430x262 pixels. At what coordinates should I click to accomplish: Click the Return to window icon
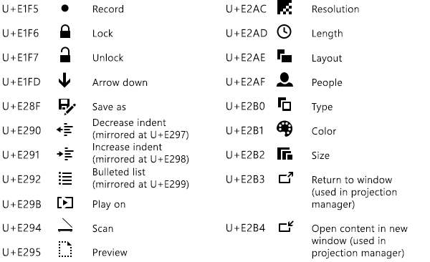pyautogui.click(x=286, y=178)
